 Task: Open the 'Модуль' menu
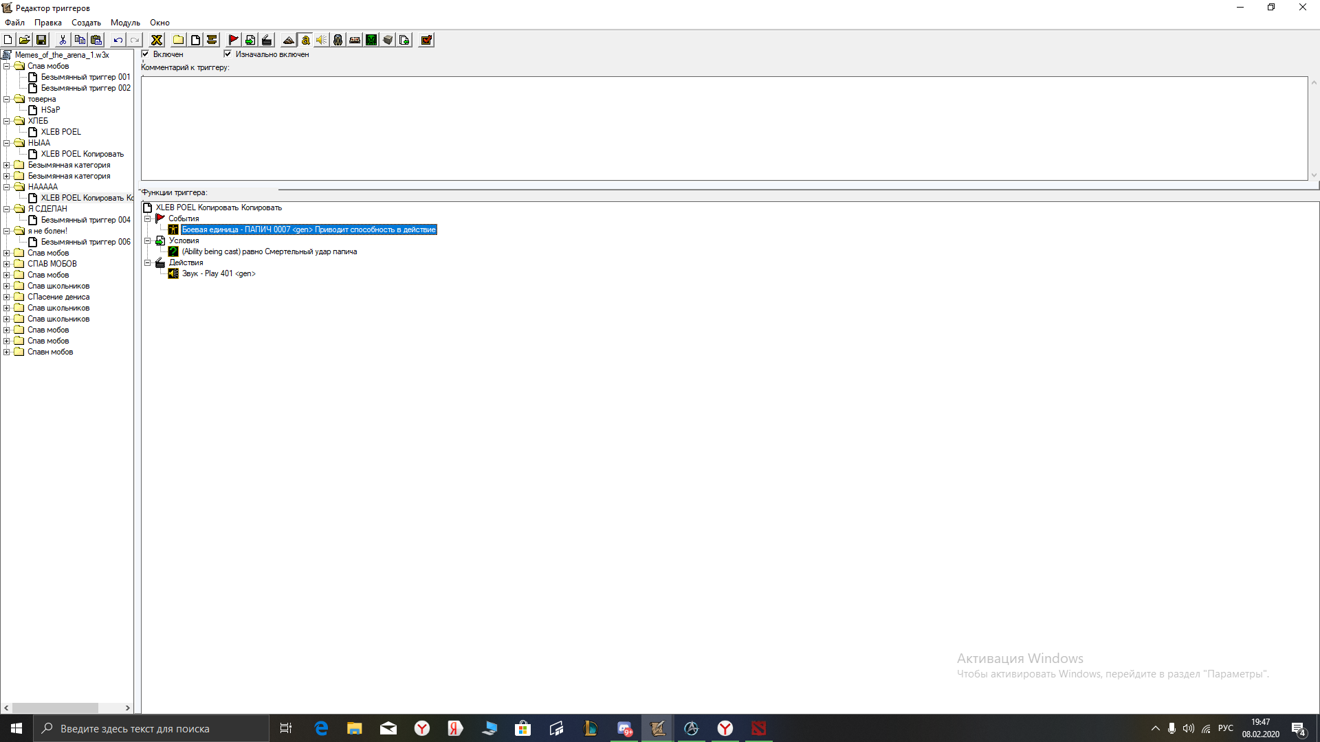tap(125, 23)
